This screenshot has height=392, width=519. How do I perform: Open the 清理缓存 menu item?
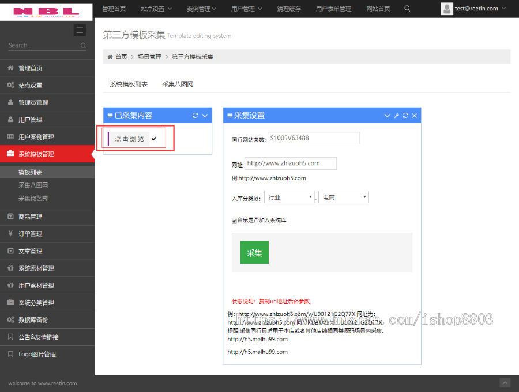[x=289, y=9]
